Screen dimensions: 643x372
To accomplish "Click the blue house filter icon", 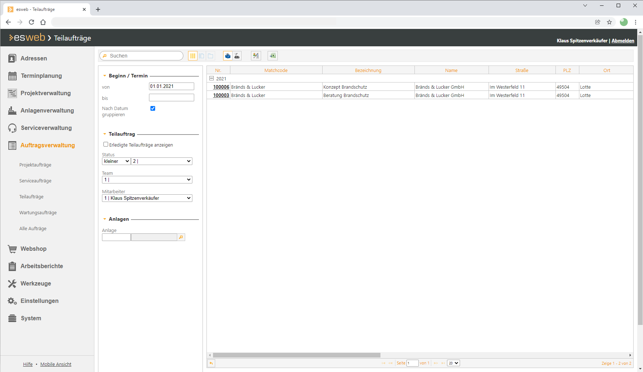I will (228, 56).
